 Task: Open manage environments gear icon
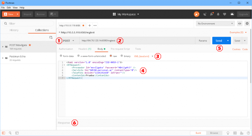[247, 24]
